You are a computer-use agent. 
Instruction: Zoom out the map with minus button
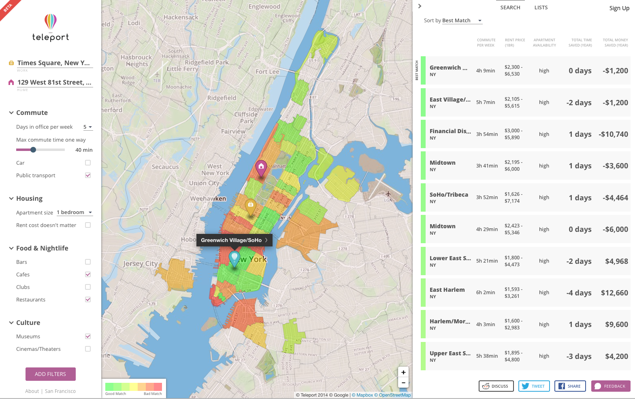(403, 382)
